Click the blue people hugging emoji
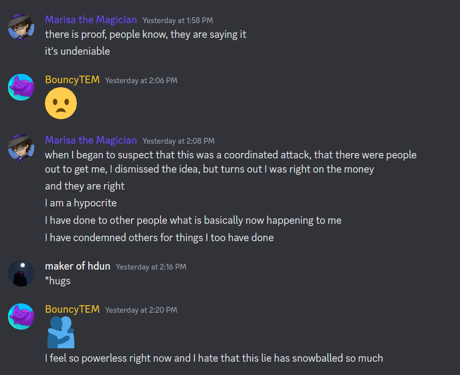This screenshot has width=460, height=375. (x=60, y=332)
